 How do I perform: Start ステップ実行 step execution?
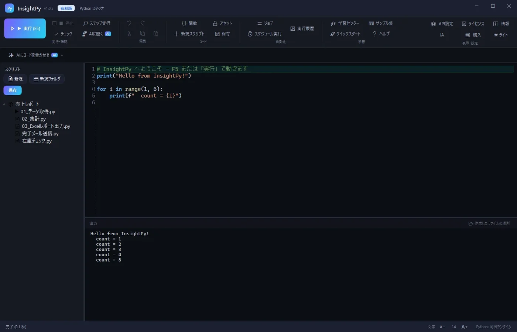(x=96, y=23)
